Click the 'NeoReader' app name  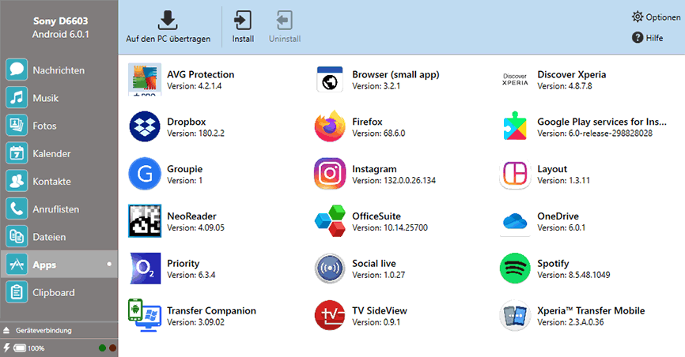click(x=191, y=216)
